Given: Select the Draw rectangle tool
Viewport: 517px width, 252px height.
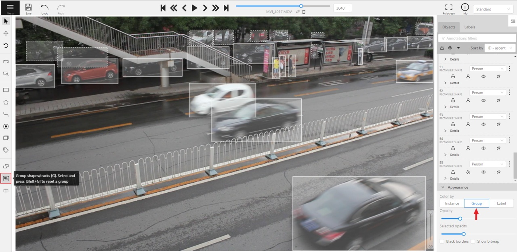Looking at the screenshot, I should click(x=6, y=90).
